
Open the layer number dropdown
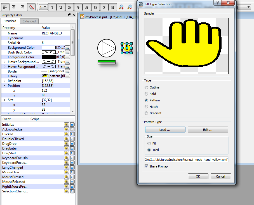[x=43, y=7]
